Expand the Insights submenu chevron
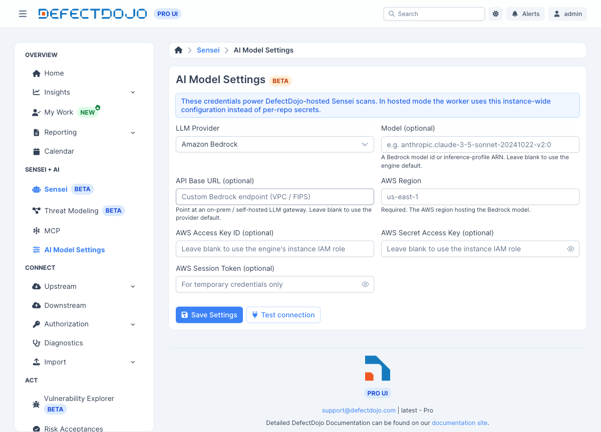The width and height of the screenshot is (601, 432). [133, 92]
